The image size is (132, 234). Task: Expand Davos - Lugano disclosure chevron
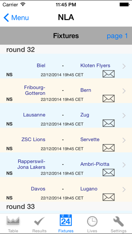[124, 190]
